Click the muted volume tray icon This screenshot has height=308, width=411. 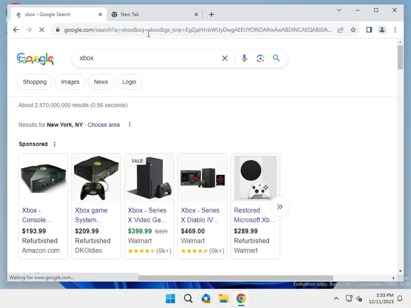[x=359, y=298]
